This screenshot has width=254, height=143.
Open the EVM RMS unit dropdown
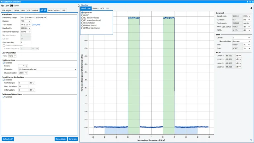247,45
